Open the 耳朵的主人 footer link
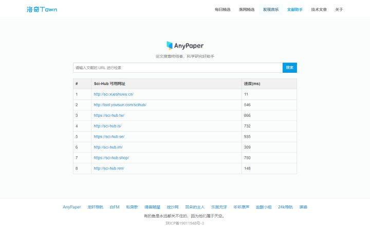The height and width of the screenshot is (231, 370). (195, 207)
